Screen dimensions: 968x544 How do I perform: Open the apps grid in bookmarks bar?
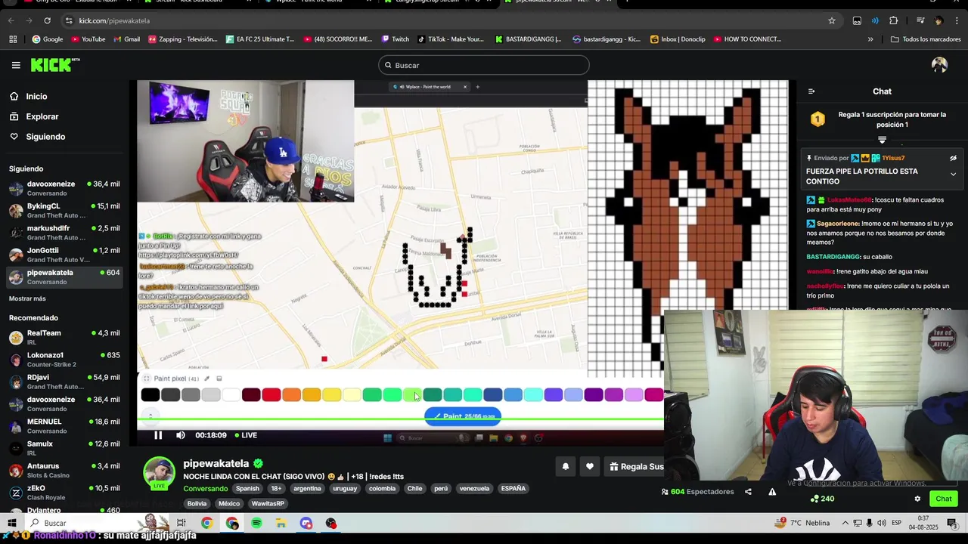click(x=13, y=39)
